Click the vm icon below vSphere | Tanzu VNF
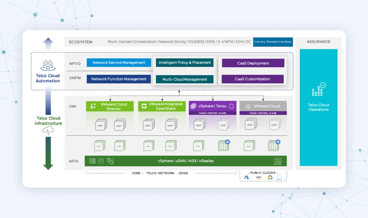This screenshot has width=368, height=218. (x=199, y=146)
